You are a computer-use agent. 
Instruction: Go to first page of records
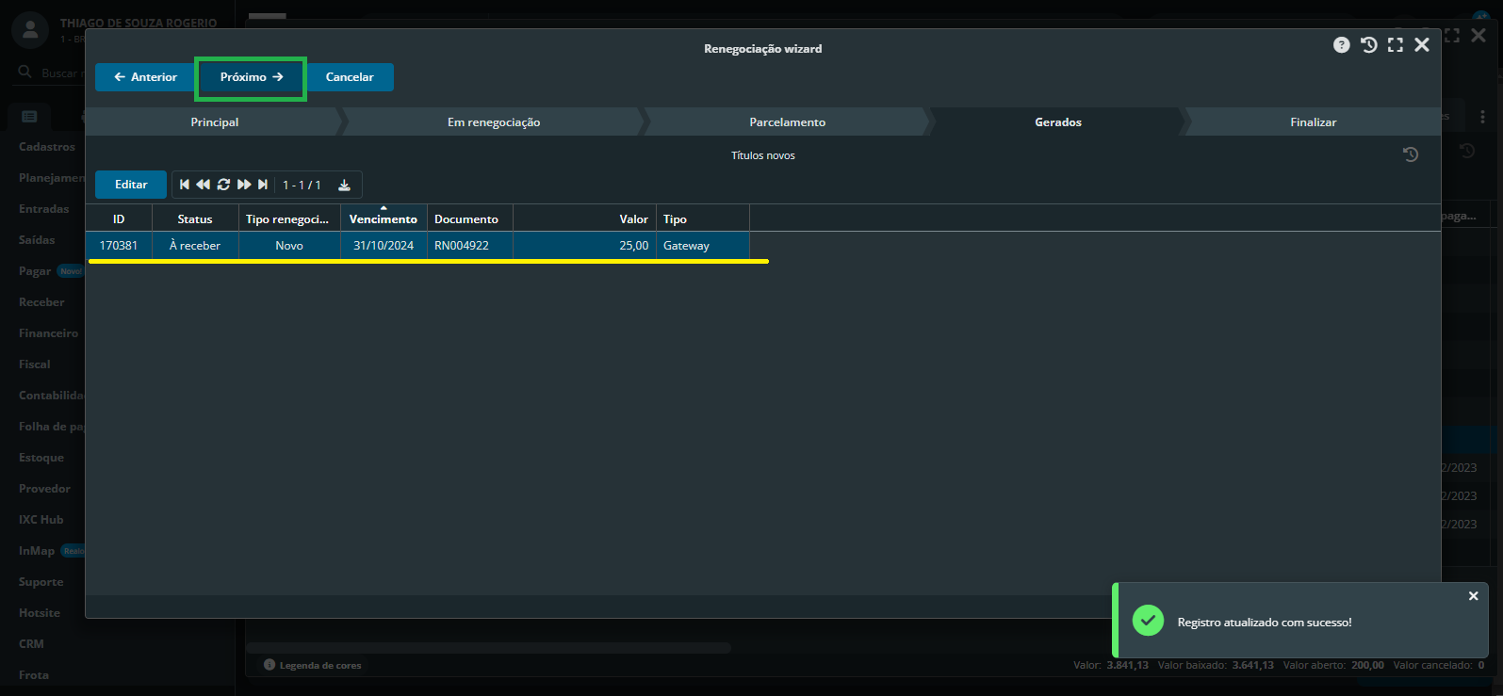(x=185, y=185)
